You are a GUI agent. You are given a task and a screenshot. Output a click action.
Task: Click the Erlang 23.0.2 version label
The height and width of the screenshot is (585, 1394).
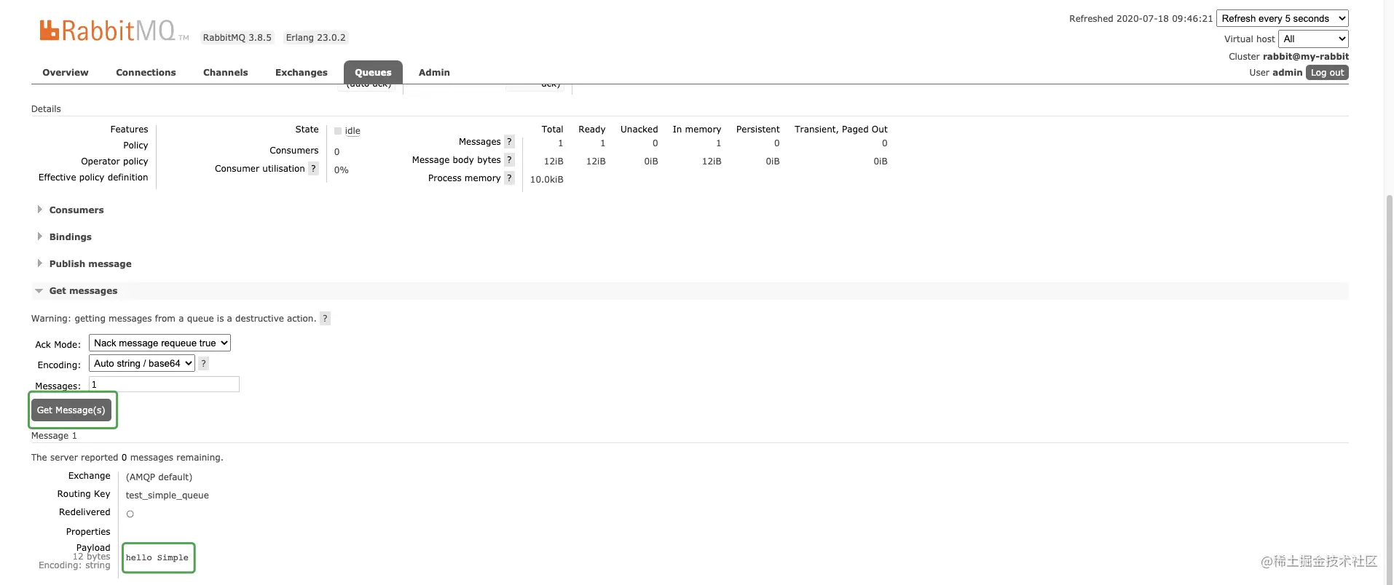(316, 38)
